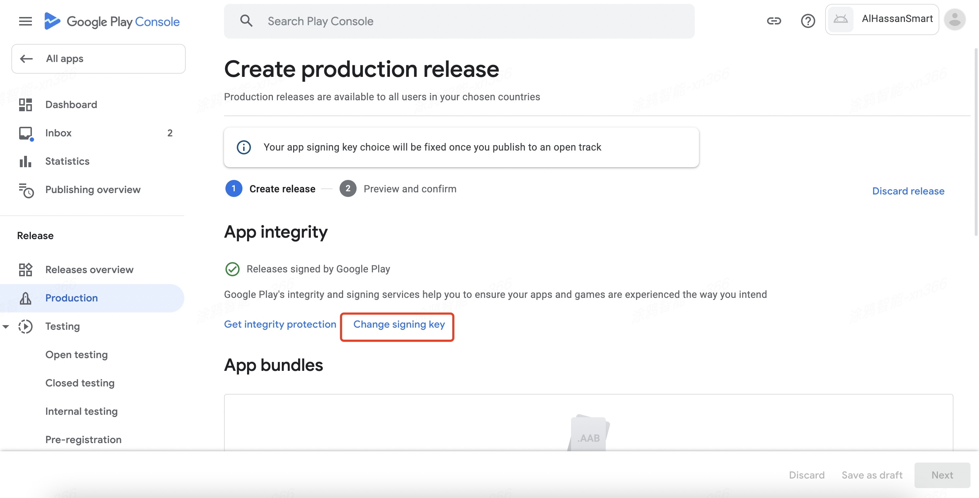Click the back arrow beside All apps
This screenshot has width=979, height=498.
tap(26, 58)
